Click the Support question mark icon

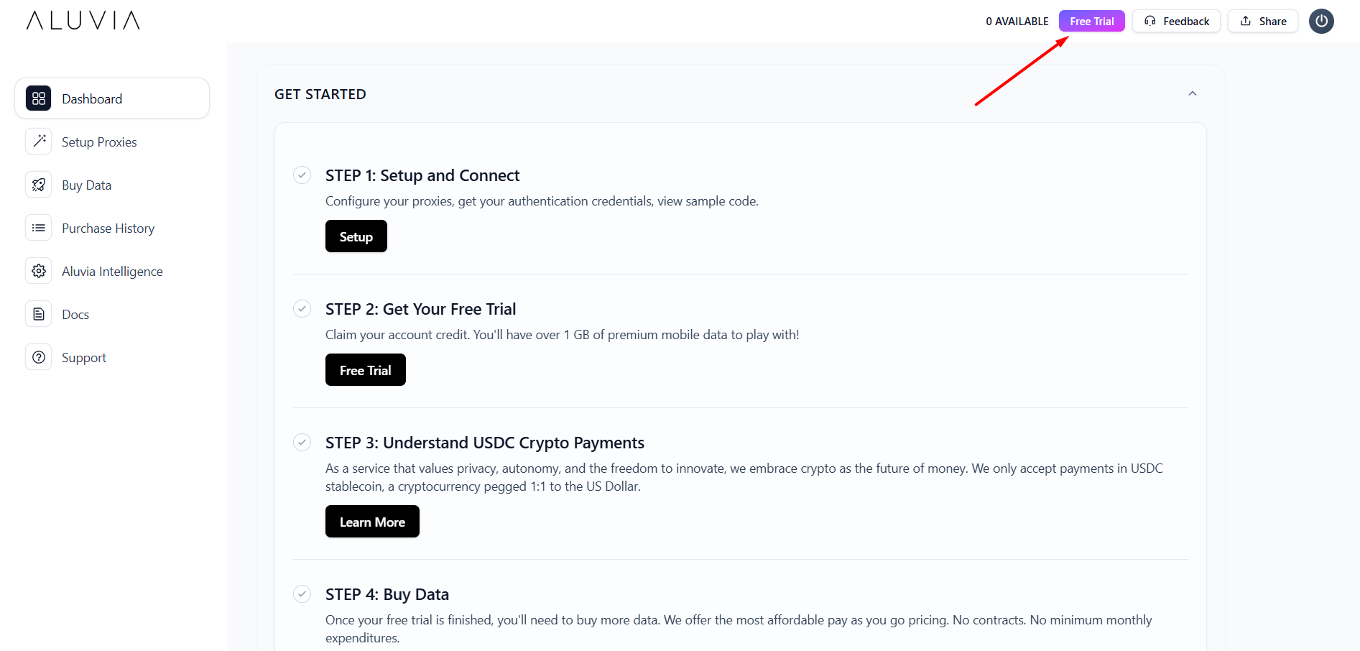(x=39, y=357)
